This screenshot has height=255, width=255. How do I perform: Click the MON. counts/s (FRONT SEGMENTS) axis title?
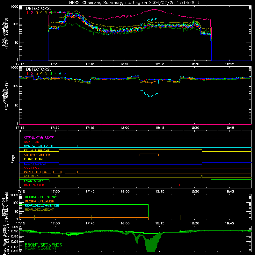pyautogui.click(x=5, y=33)
